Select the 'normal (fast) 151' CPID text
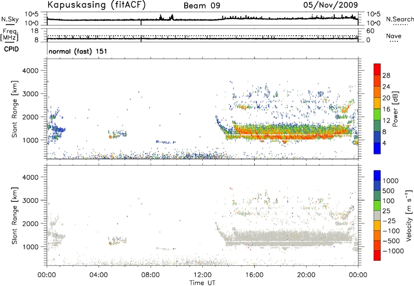The image size is (414, 286). [78, 51]
